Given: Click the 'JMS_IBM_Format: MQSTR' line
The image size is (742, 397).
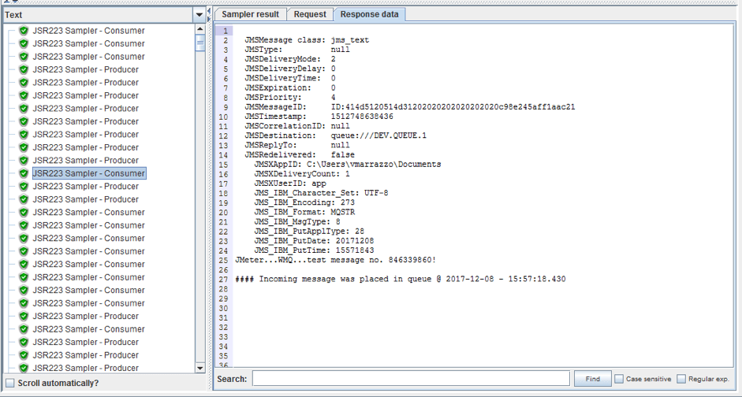Looking at the screenshot, I should tap(304, 212).
